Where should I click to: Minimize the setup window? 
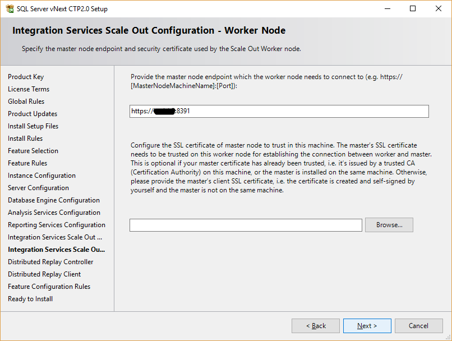pos(388,8)
